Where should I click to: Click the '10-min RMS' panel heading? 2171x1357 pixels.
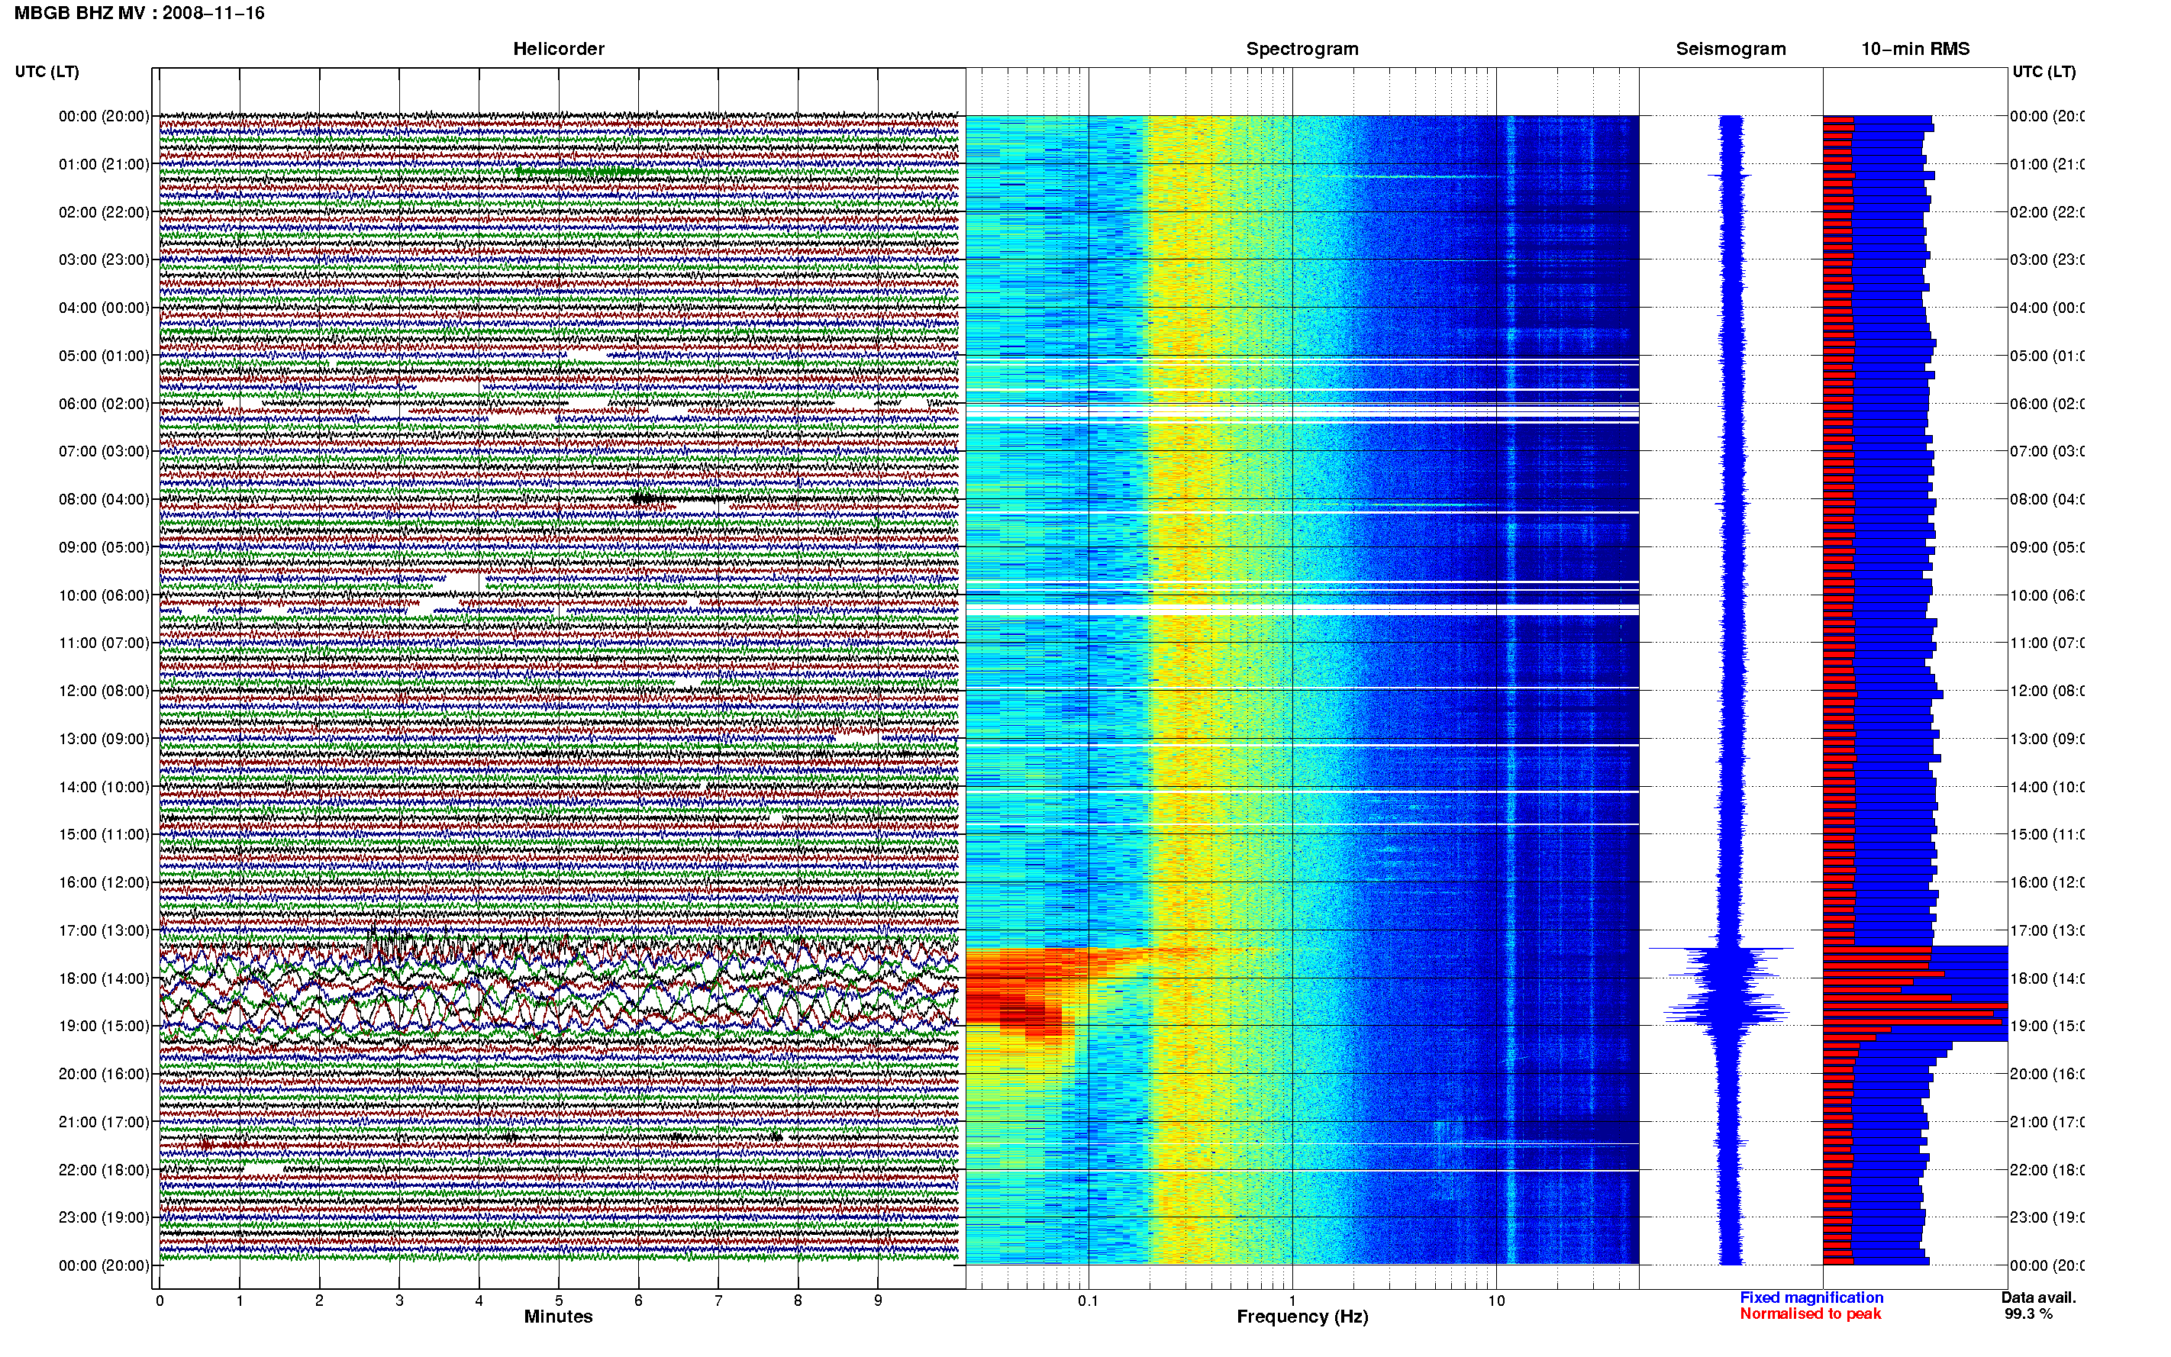[1915, 50]
